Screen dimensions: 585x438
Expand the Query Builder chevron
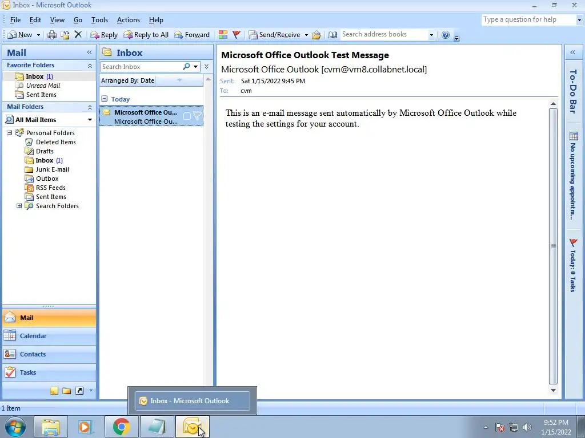click(206, 67)
